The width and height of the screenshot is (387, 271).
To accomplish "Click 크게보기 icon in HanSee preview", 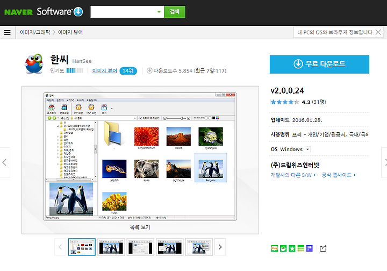I will tap(52, 109).
